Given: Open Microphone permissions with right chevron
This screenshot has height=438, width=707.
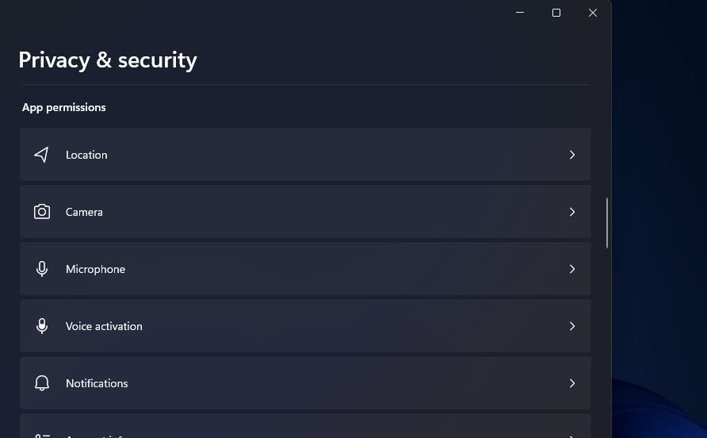Looking at the screenshot, I should click(x=572, y=269).
